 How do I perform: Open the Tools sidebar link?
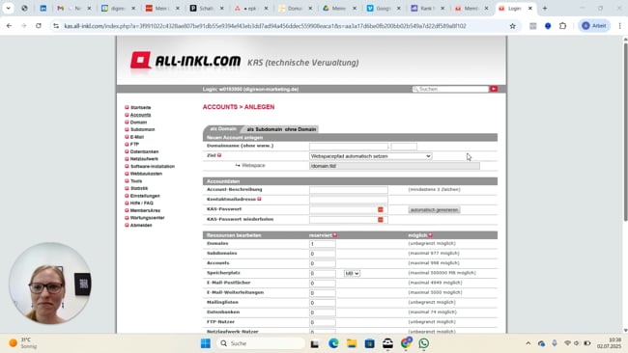136,181
